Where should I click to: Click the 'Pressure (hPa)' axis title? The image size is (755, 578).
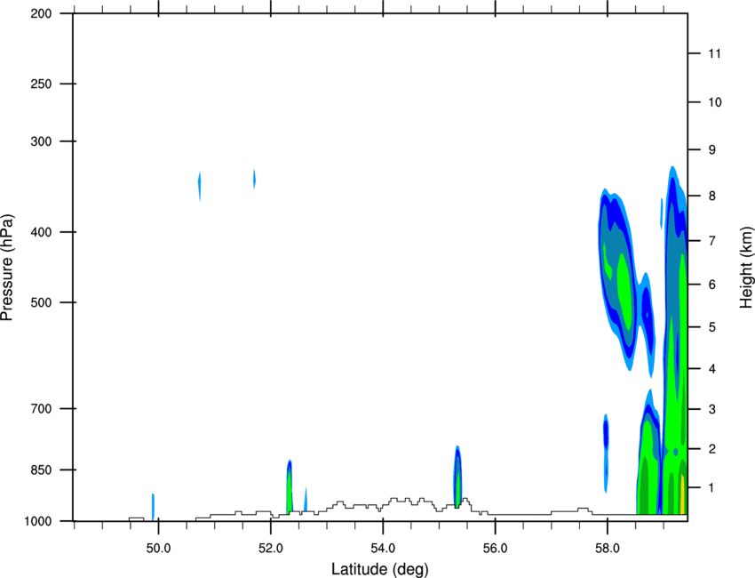coord(7,268)
